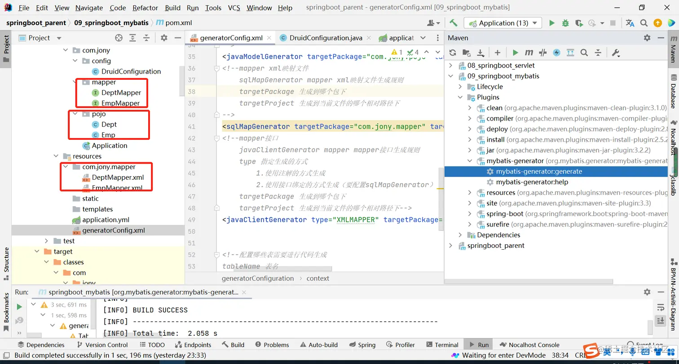Open the Terminal tool window

[441, 345]
